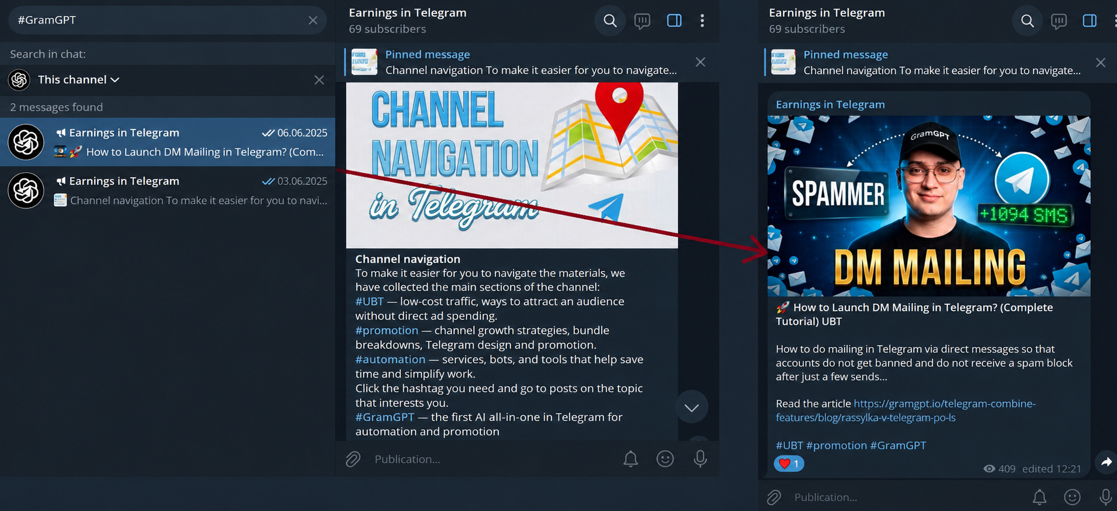This screenshot has height=511, width=1117.
Task: Click the search icon in middle chat header
Action: pyautogui.click(x=610, y=21)
